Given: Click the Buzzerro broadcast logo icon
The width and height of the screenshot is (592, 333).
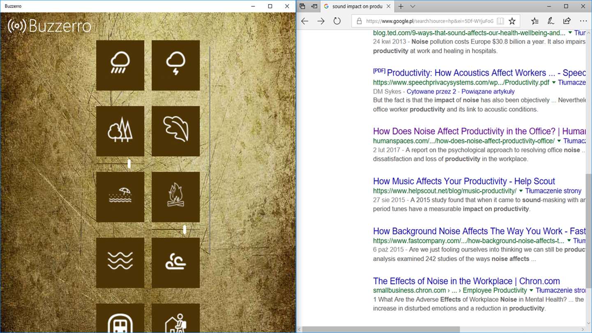Looking at the screenshot, I should (17, 26).
